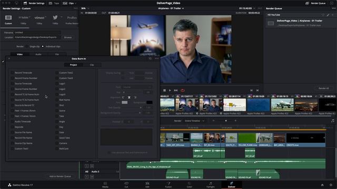
Task: Toggle the loop playback button
Action: (x=183, y=90)
